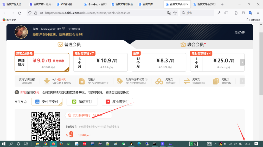Bookmark this page with the star icon
The image size is (263, 147).
tap(175, 13)
